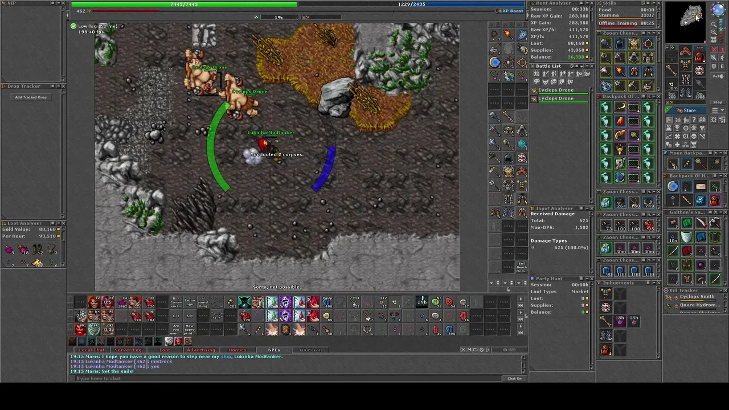Open the analytics chart icon below Store

669,136
